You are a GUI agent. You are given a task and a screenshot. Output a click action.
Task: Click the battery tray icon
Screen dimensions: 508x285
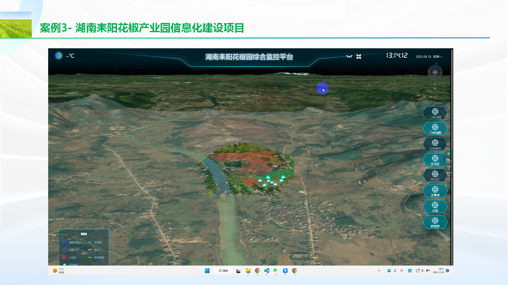point(428,271)
